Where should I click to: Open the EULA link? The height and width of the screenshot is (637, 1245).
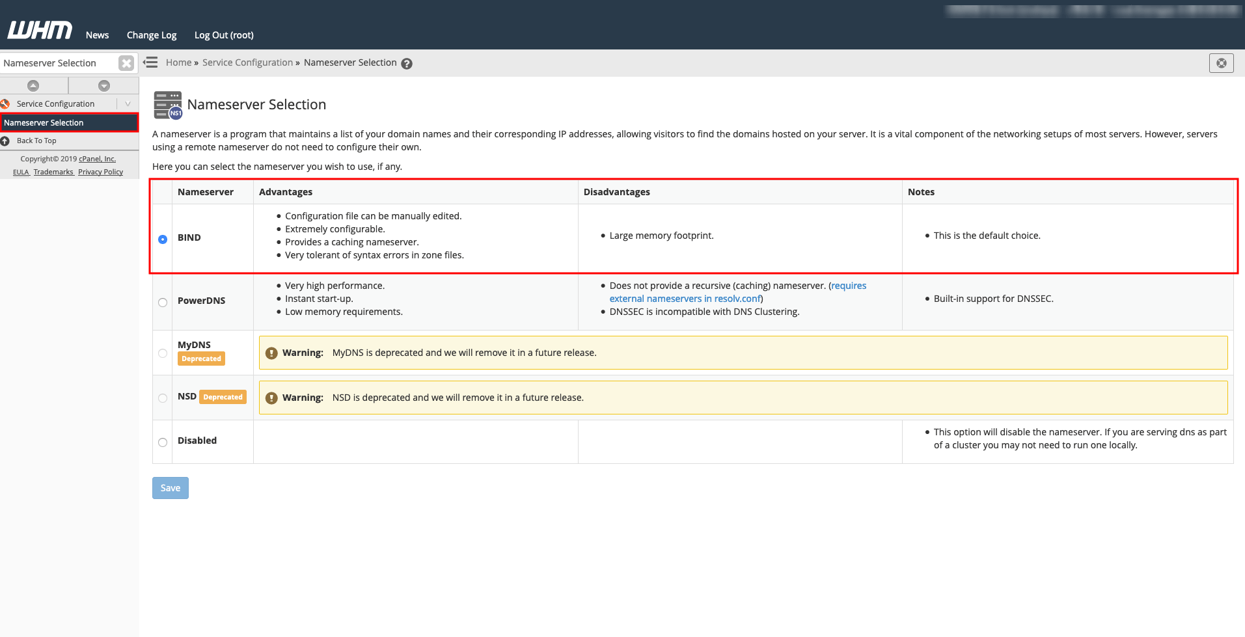point(21,172)
